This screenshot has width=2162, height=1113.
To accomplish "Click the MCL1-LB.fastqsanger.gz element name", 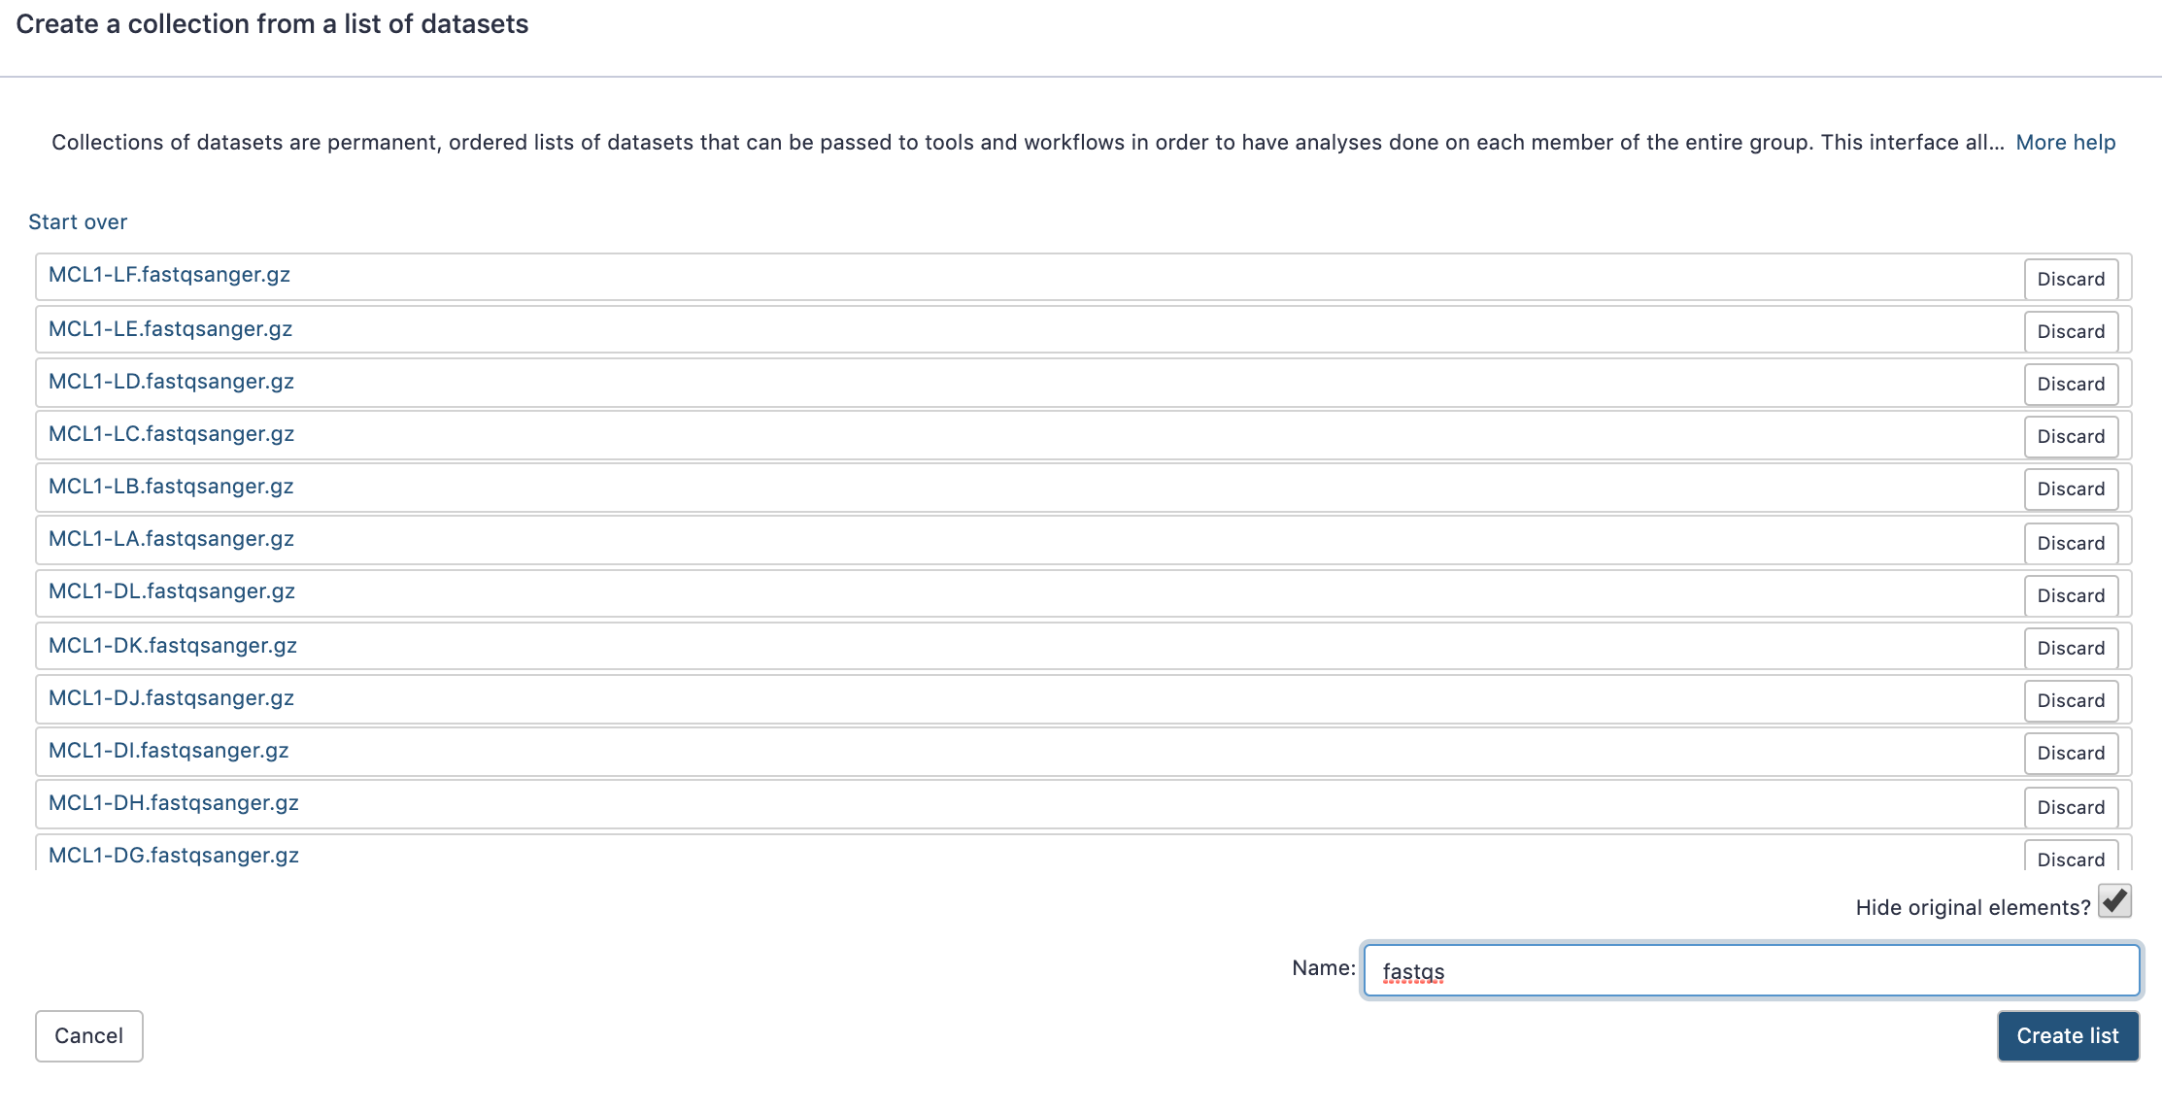I will pyautogui.click(x=171, y=488).
